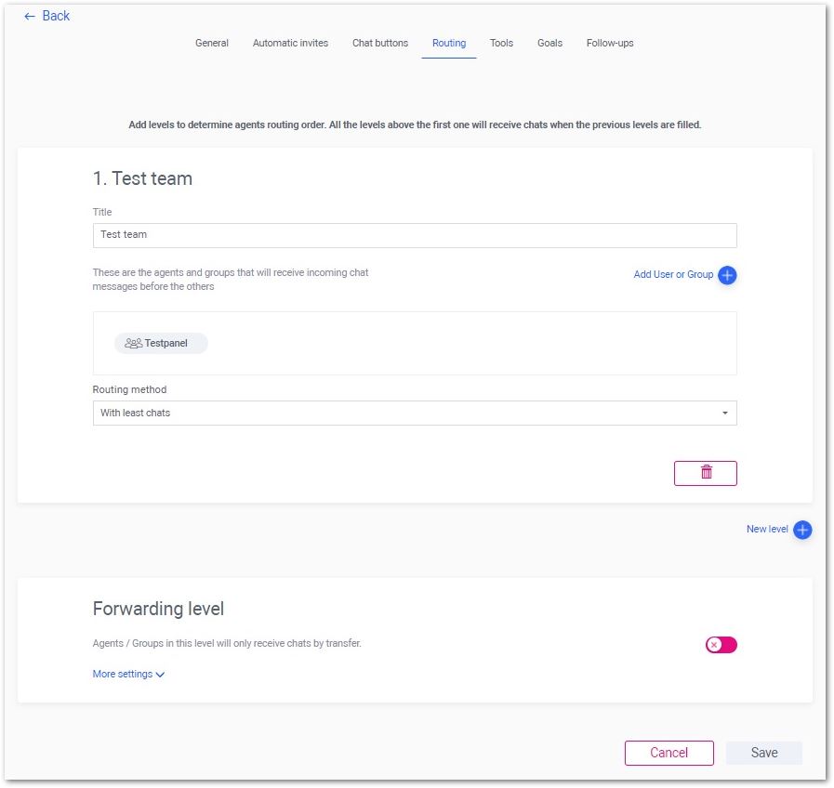Click the Back arrow icon
The width and height of the screenshot is (834, 788).
[x=29, y=17]
